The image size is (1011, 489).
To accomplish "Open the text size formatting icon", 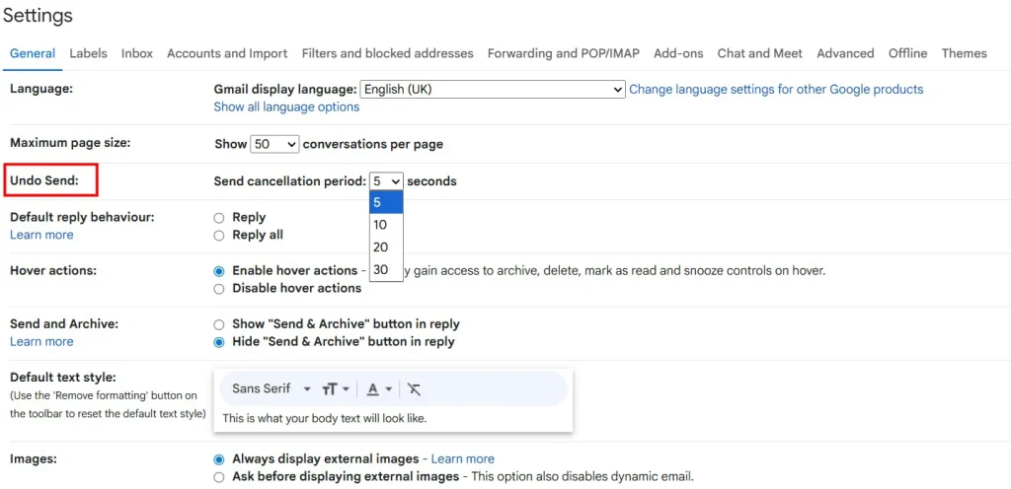I will coord(336,389).
